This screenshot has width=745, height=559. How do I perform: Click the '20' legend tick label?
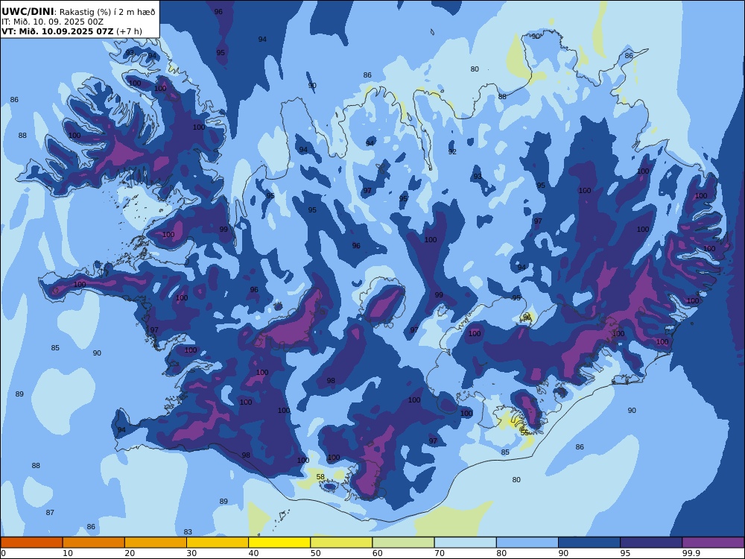130,553
